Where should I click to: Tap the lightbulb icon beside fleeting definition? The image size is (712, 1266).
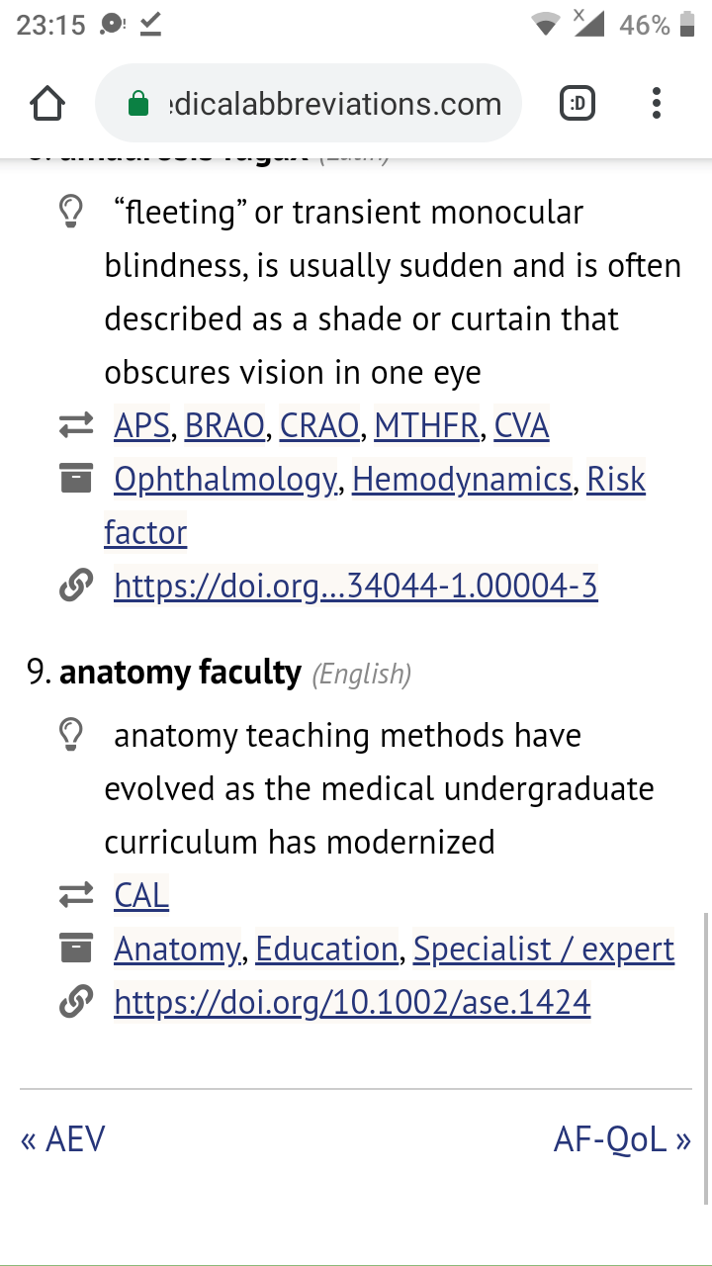71,213
